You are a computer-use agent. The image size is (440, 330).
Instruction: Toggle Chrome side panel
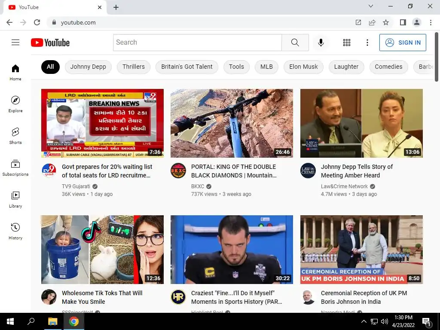[x=403, y=22]
